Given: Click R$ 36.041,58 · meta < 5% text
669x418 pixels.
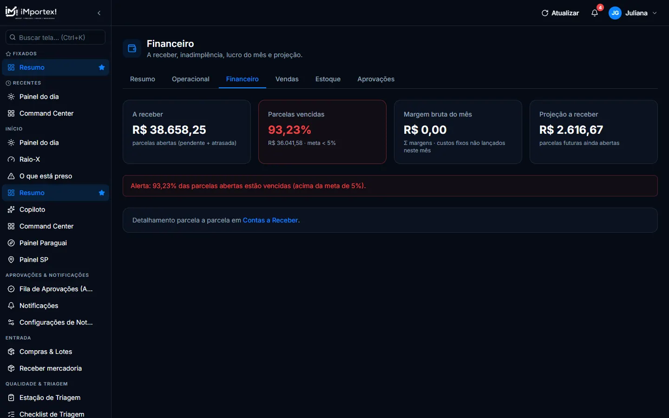Looking at the screenshot, I should coord(302,143).
